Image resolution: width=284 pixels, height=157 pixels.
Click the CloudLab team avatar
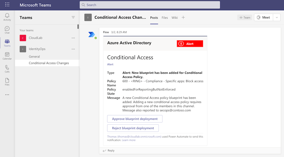click(23, 38)
